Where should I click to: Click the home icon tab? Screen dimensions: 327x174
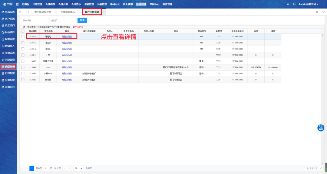pyautogui.click(x=28, y=12)
